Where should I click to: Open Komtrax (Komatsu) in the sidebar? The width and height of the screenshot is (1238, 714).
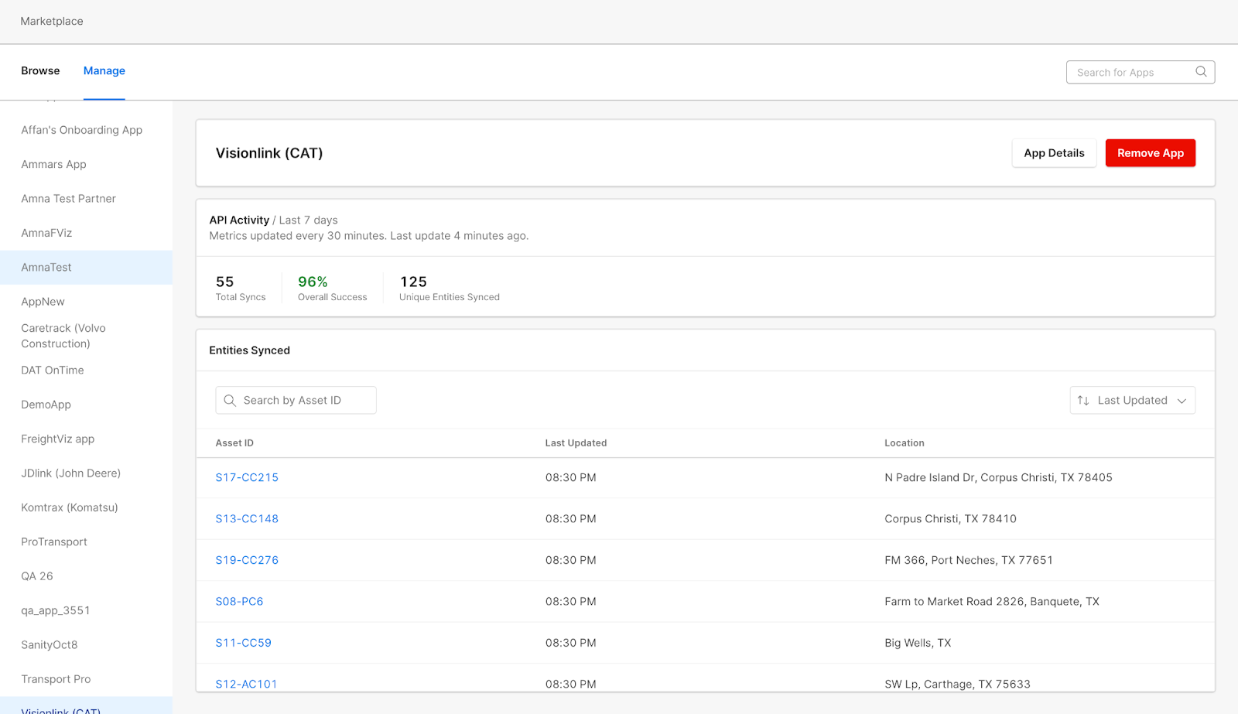[x=70, y=507]
